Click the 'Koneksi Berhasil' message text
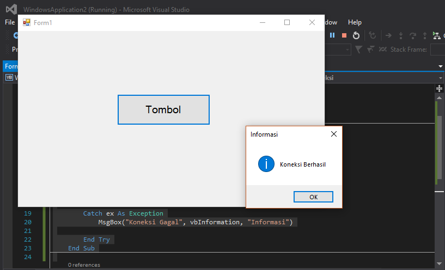The width and height of the screenshot is (445, 270). 302,164
